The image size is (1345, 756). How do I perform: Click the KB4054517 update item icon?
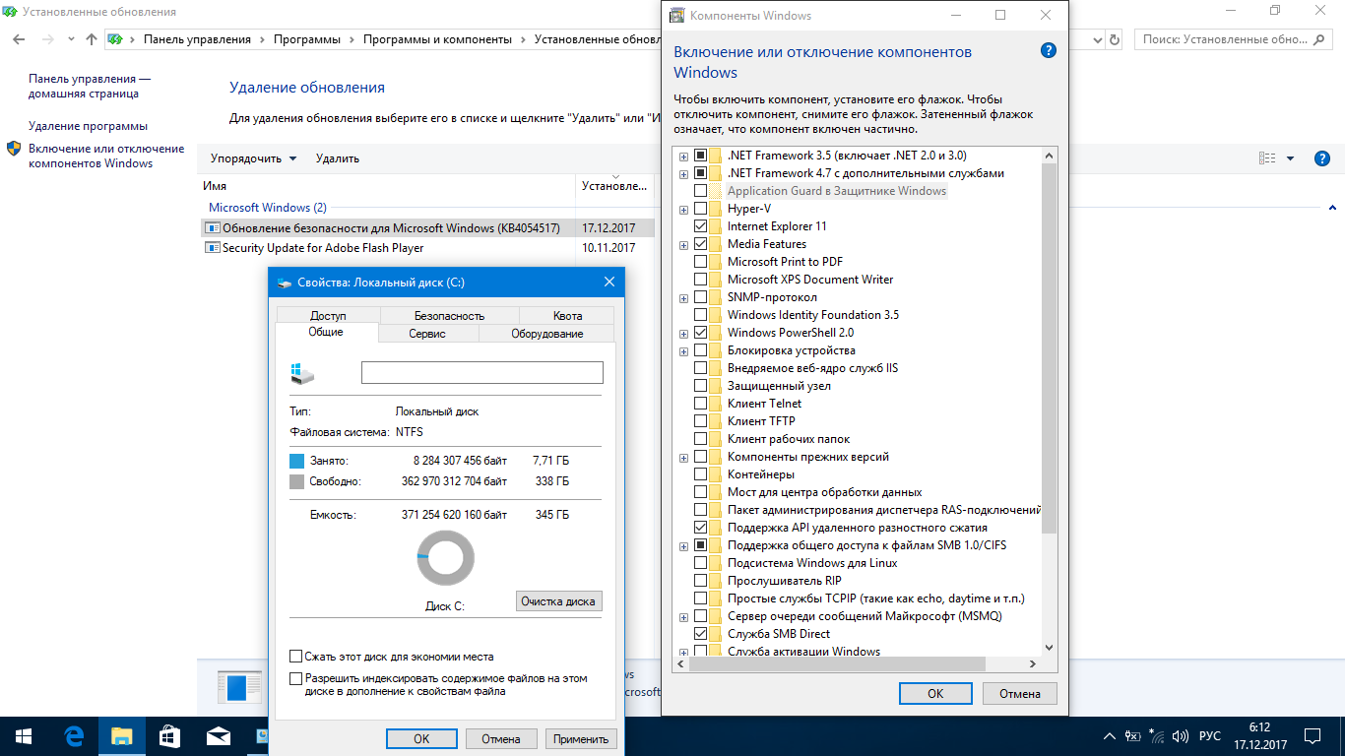pyautogui.click(x=212, y=228)
